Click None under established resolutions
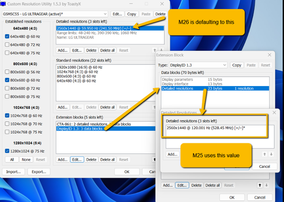Viewport: 284px width, 202px height. tap(26, 159)
